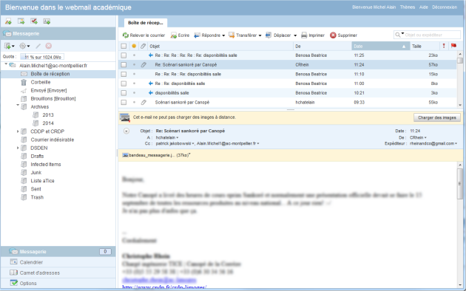Image resolution: width=466 pixels, height=291 pixels.
Task: Focus the Objet ou expéditeur search field
Action: click(x=433, y=35)
